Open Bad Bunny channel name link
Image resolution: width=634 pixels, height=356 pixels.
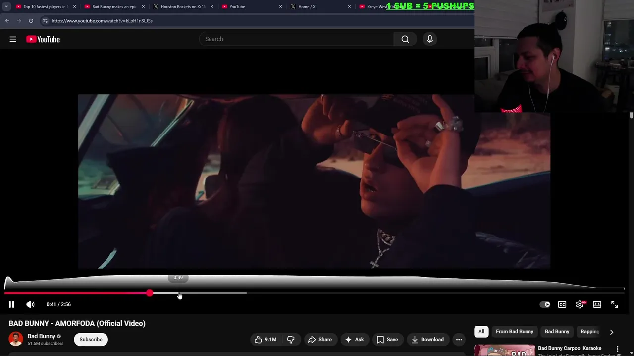pyautogui.click(x=42, y=336)
